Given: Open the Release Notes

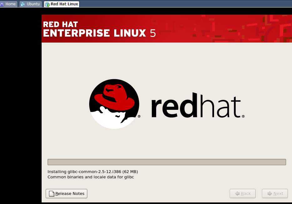Looking at the screenshot, I should click(66, 193).
